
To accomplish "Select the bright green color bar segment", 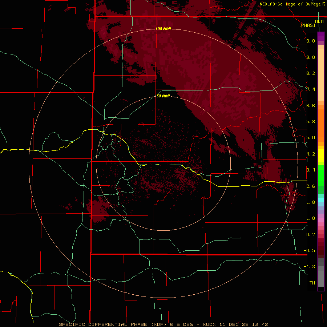I will tap(321, 175).
